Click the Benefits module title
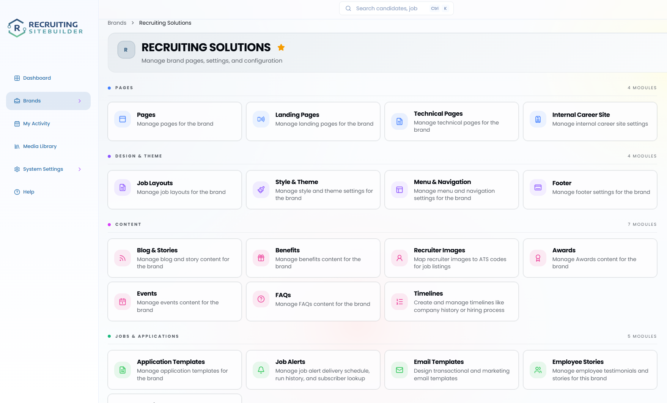Image resolution: width=667 pixels, height=403 pixels. [287, 250]
